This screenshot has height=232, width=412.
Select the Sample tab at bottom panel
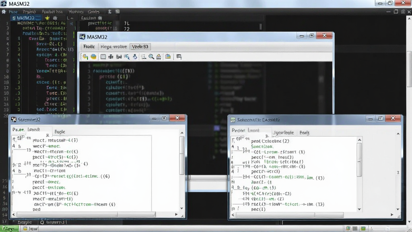pos(25,222)
